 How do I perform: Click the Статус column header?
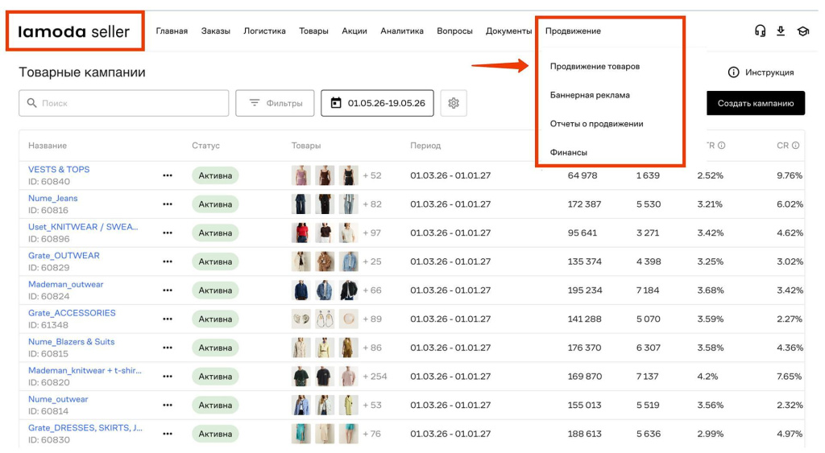click(205, 146)
